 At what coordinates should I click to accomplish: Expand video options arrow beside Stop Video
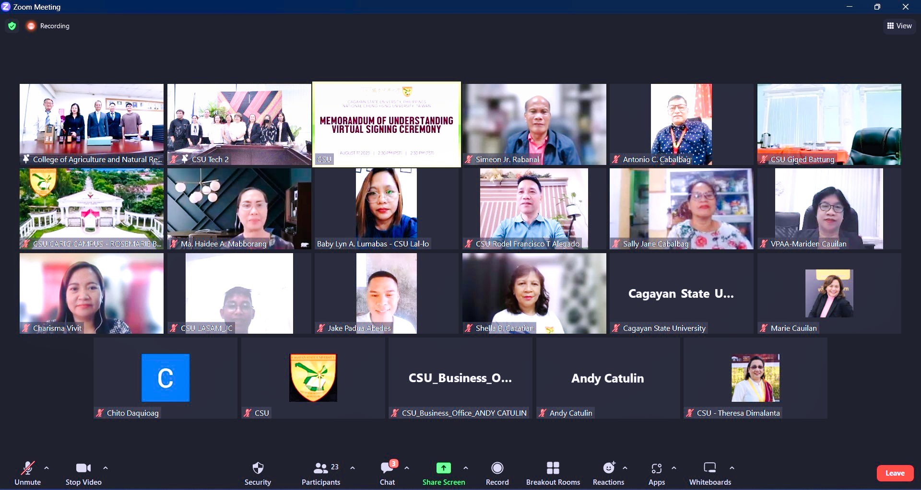[106, 468]
